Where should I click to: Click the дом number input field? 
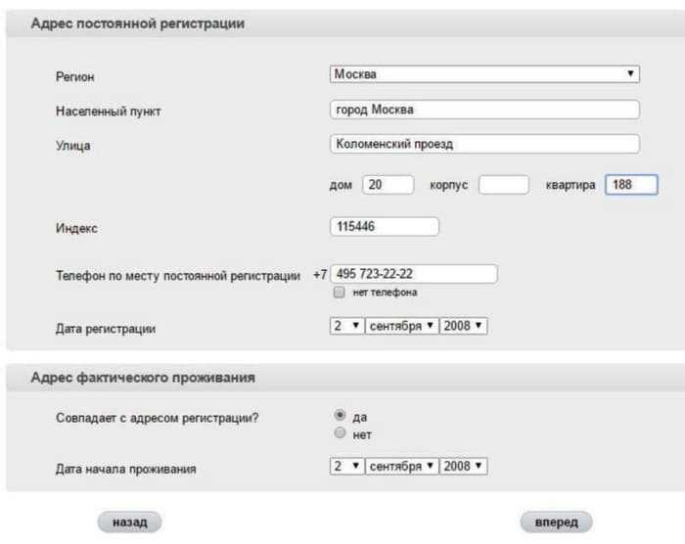[388, 185]
